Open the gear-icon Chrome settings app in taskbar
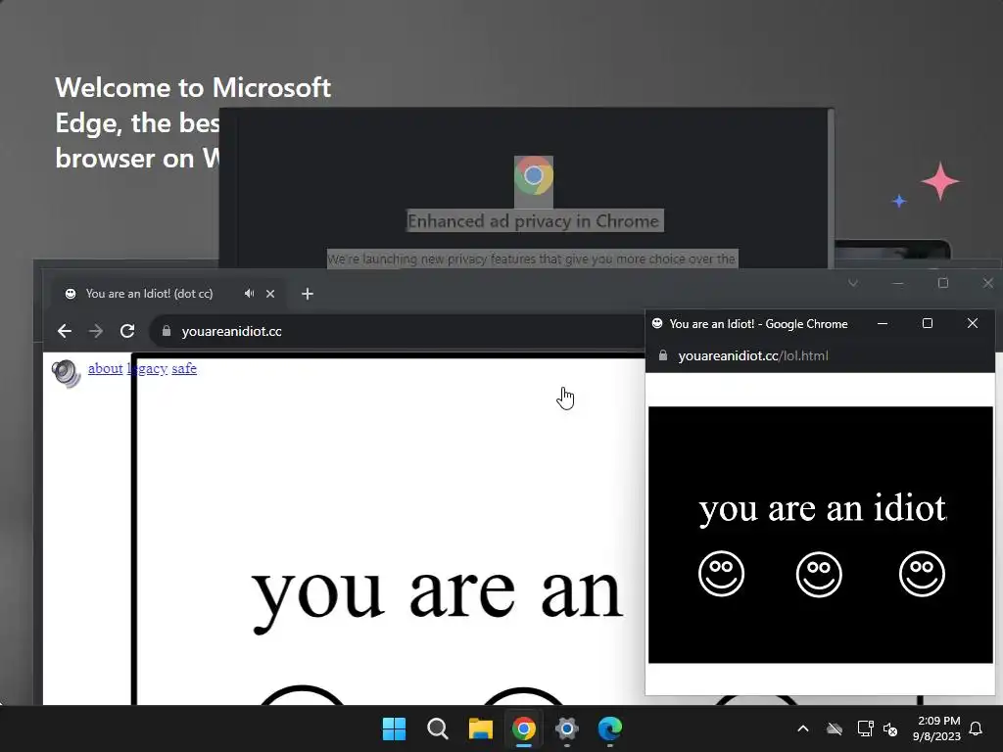The image size is (1003, 752). coord(567,728)
